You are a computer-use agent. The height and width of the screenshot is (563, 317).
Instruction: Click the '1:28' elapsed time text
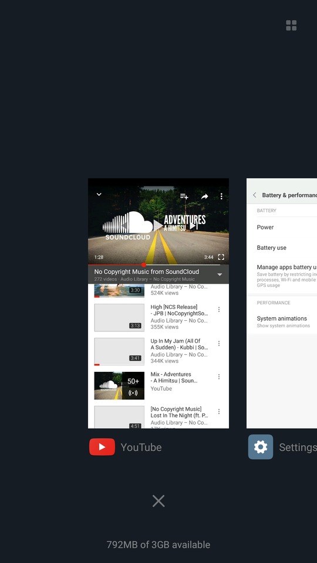[99, 257]
